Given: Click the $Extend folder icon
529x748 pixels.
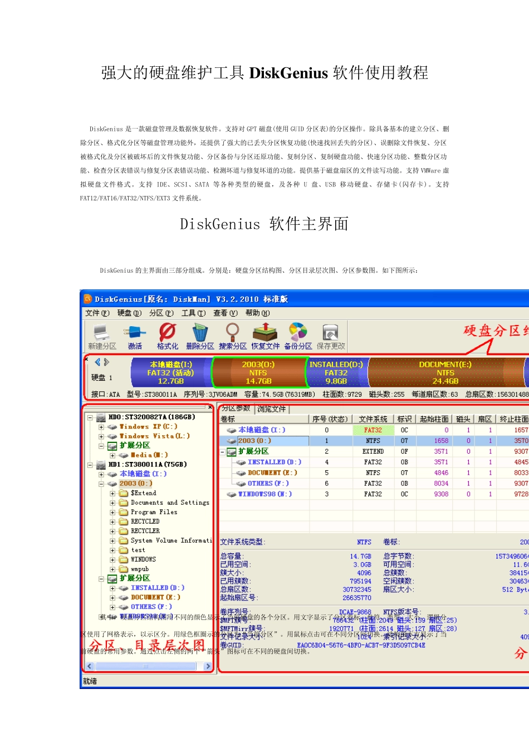Looking at the screenshot, I should (124, 493).
